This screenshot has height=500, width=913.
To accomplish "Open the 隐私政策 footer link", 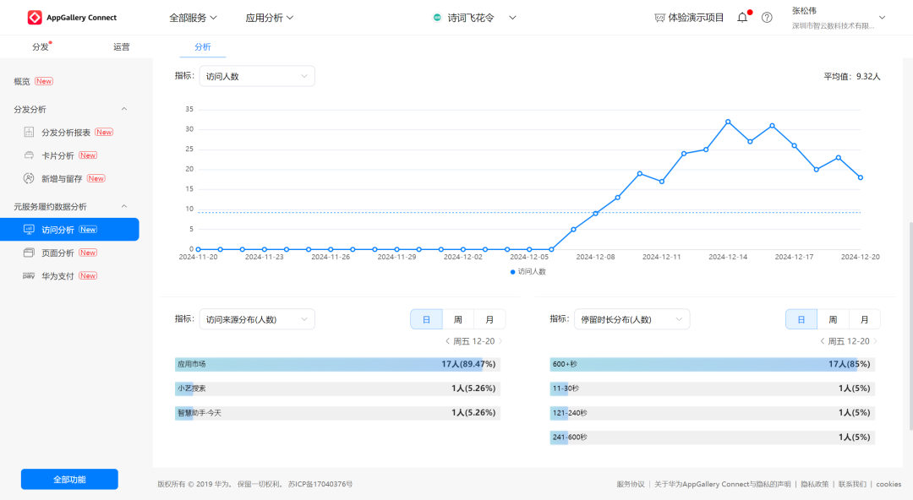I will pos(814,484).
